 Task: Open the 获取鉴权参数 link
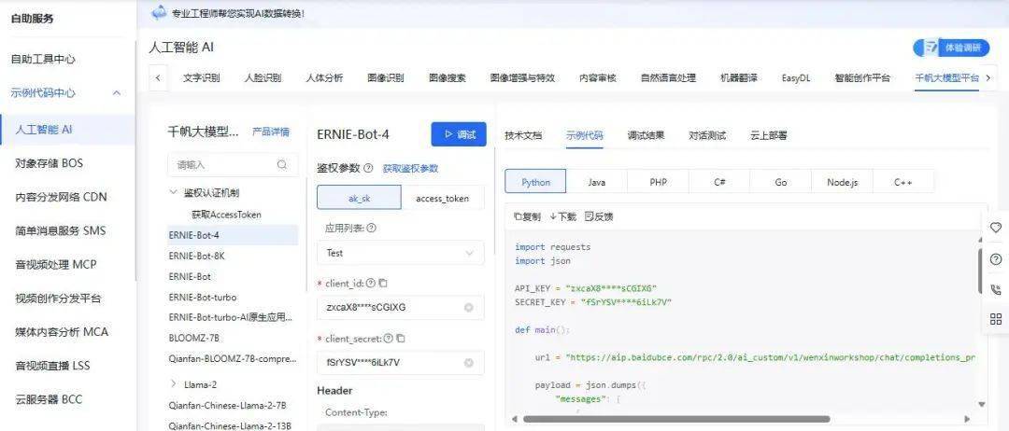pos(410,168)
